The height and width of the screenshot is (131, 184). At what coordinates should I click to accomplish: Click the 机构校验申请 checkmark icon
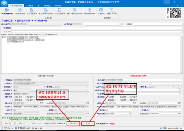pyautogui.click(x=20, y=10)
